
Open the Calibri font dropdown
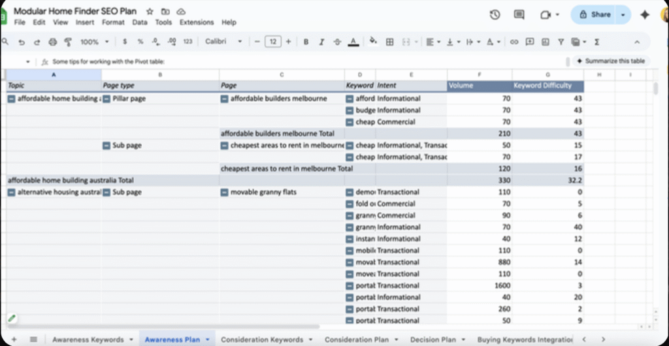point(223,42)
